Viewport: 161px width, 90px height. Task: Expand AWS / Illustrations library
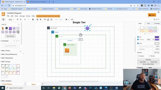(x=7, y=58)
